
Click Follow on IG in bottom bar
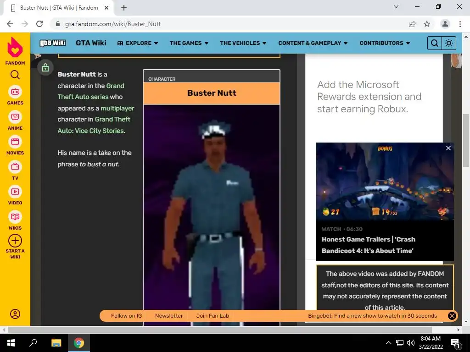click(126, 316)
